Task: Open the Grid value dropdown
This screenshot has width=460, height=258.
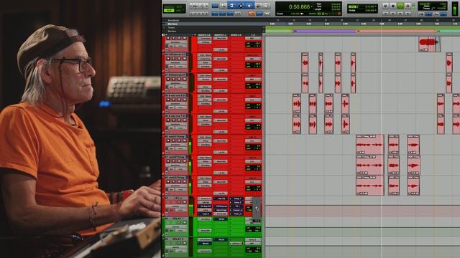Action: (376, 6)
